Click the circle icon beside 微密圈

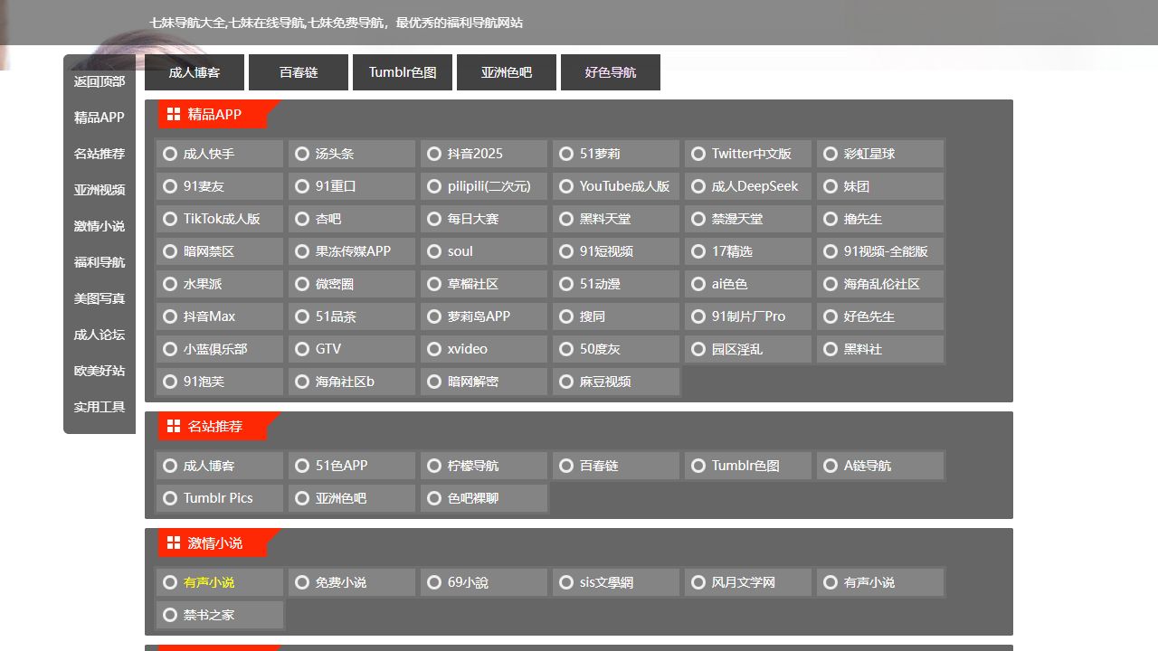coord(302,284)
